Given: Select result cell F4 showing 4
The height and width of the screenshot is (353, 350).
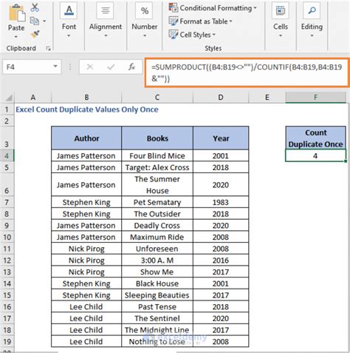Looking at the screenshot, I should (x=315, y=155).
